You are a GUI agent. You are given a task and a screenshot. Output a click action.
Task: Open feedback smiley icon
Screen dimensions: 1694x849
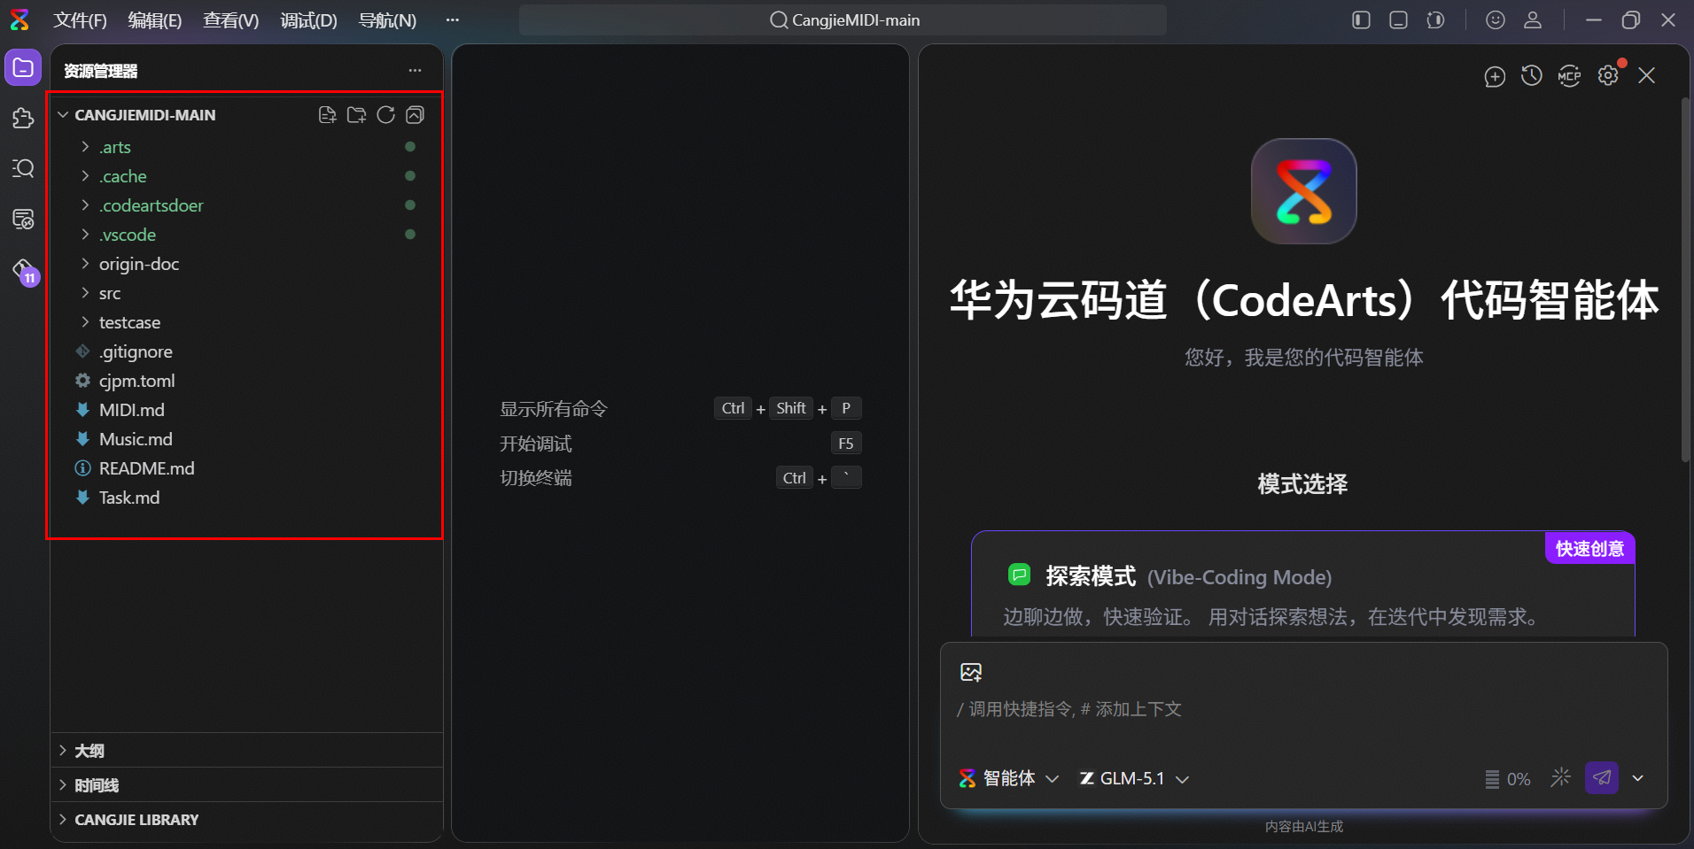click(1496, 20)
